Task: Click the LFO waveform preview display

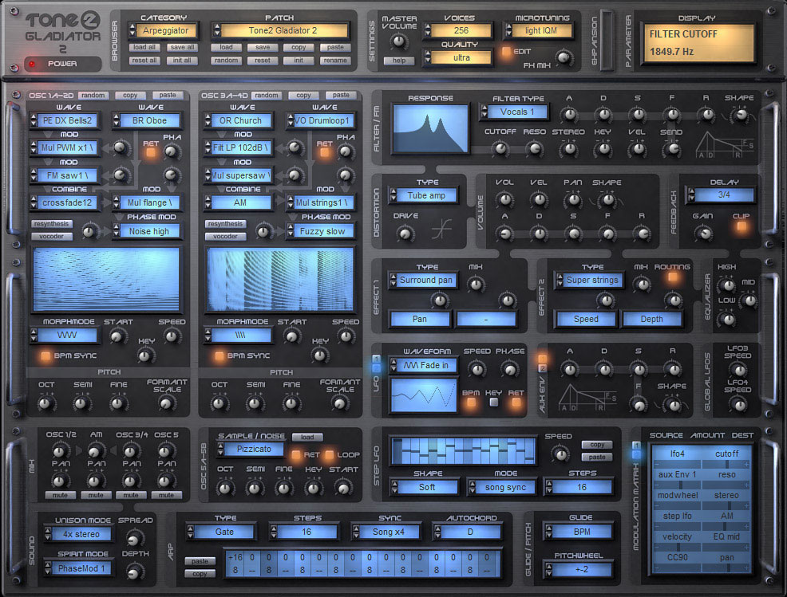Action: 424,395
